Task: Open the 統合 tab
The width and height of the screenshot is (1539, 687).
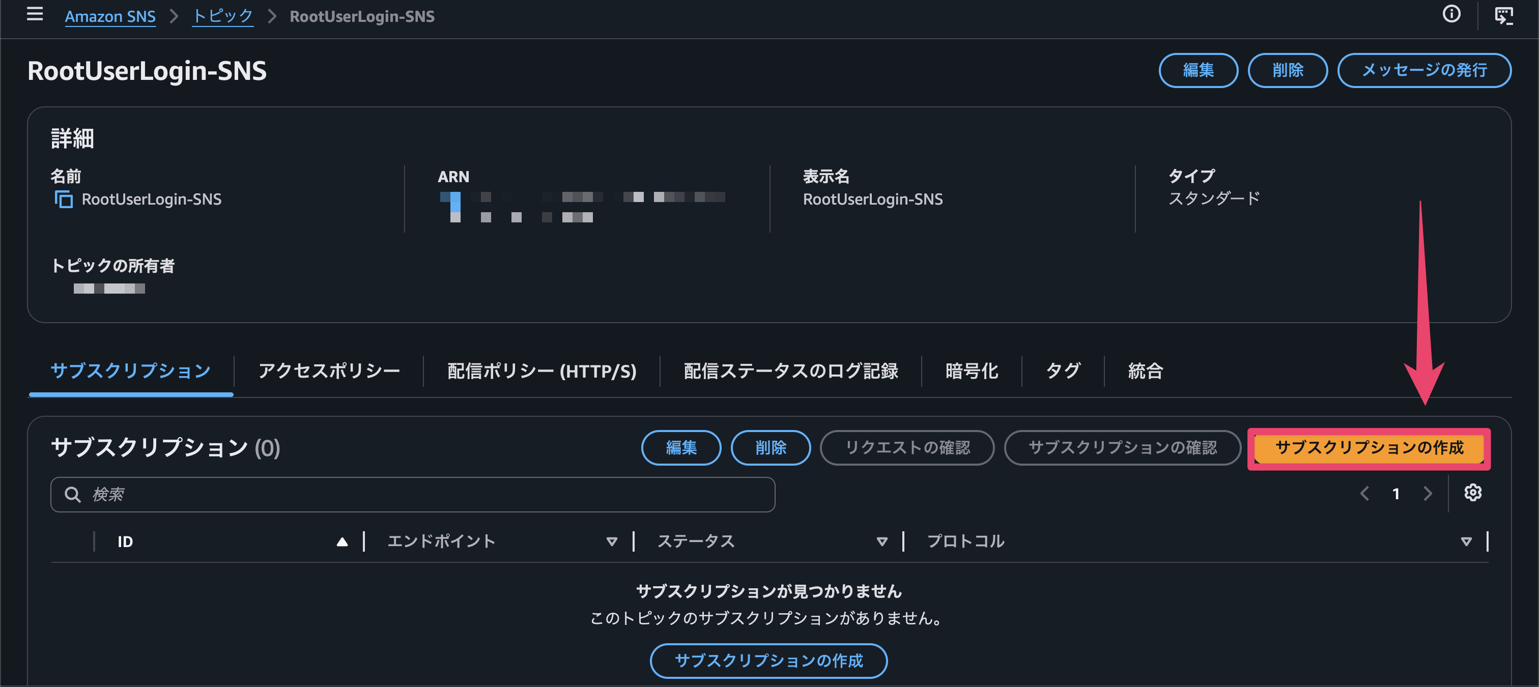Action: click(x=1145, y=371)
